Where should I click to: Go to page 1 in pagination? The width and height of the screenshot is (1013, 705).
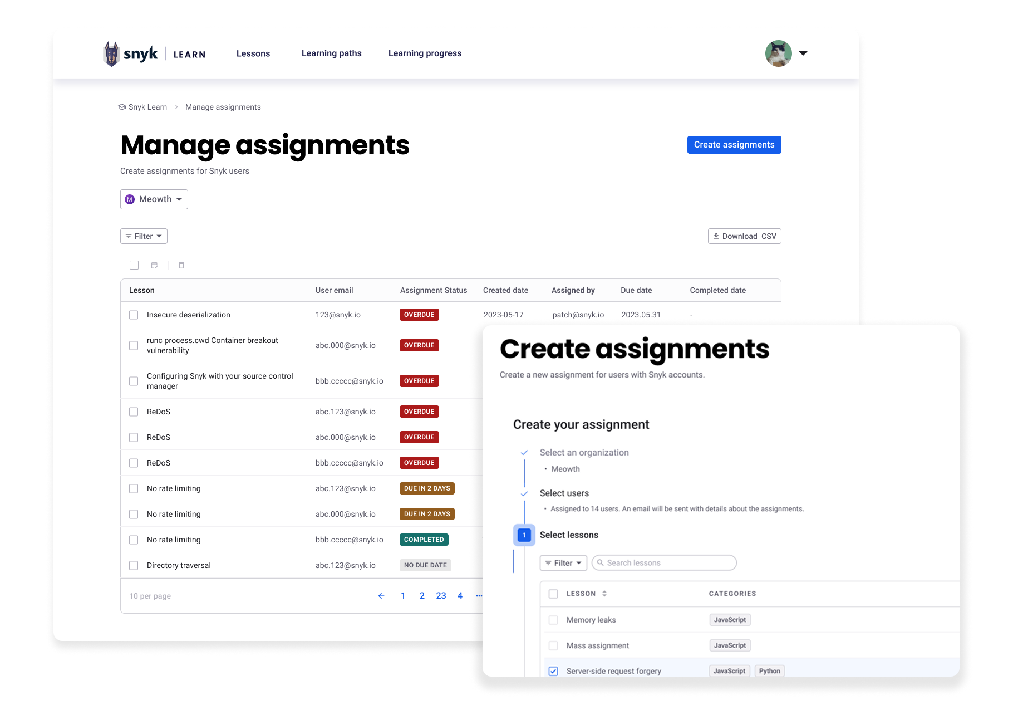[403, 596]
